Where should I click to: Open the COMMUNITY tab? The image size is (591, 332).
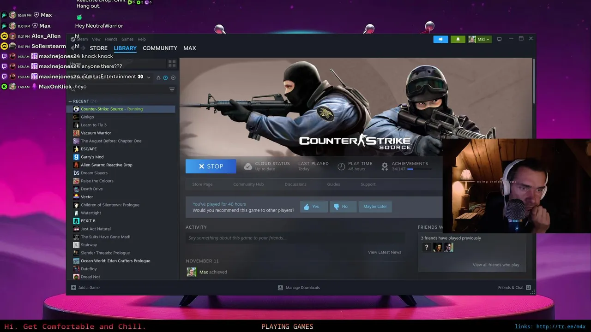click(160, 48)
